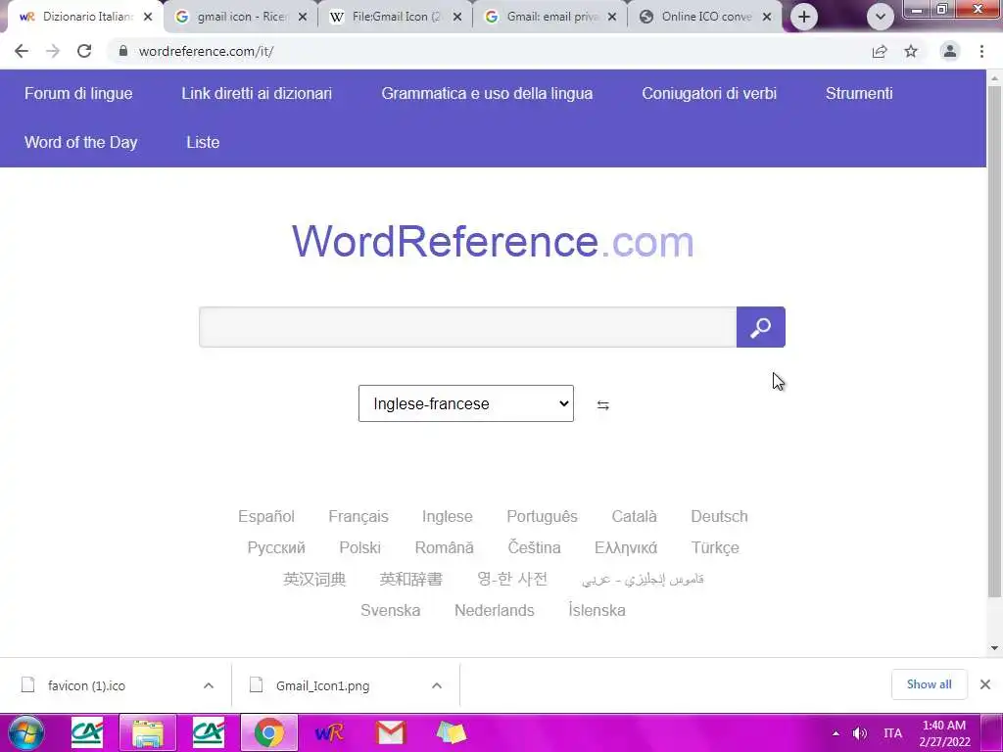The height and width of the screenshot is (752, 1003).
Task: Open the Forum di lingue menu
Action: pyautogui.click(x=78, y=93)
